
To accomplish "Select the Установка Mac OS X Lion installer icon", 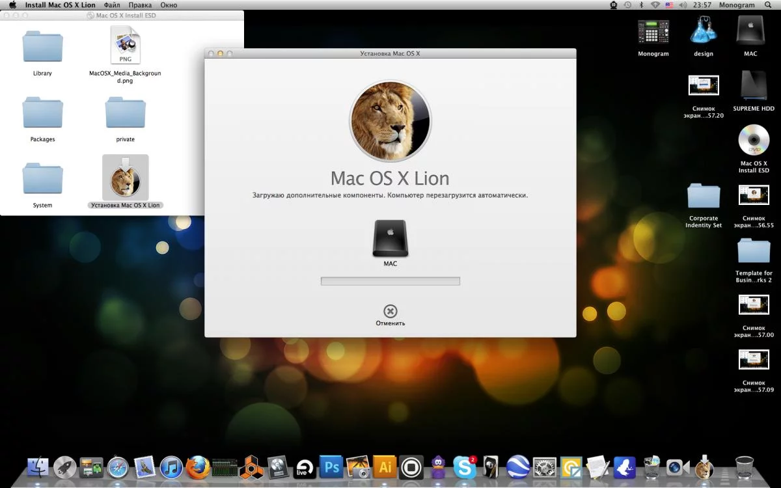I will (x=126, y=178).
